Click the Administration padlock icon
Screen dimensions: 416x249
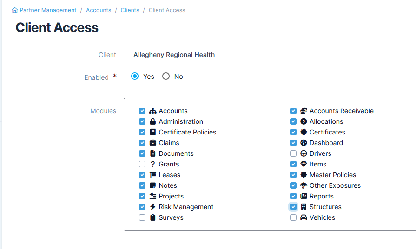(x=153, y=121)
